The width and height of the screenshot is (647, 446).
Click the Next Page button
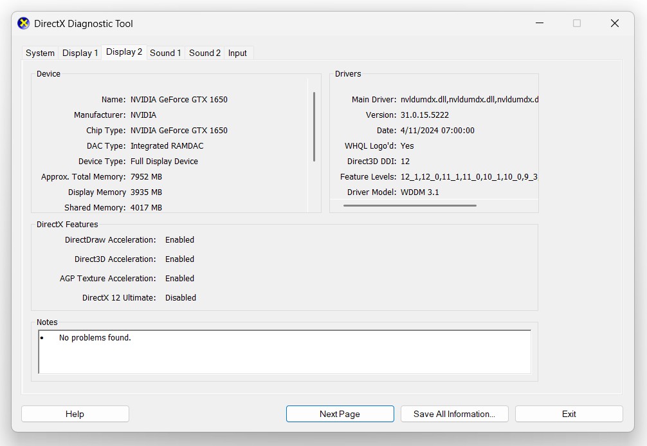point(340,414)
